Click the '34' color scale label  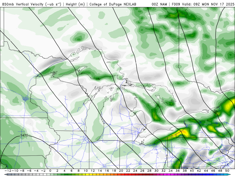[171, 171]
